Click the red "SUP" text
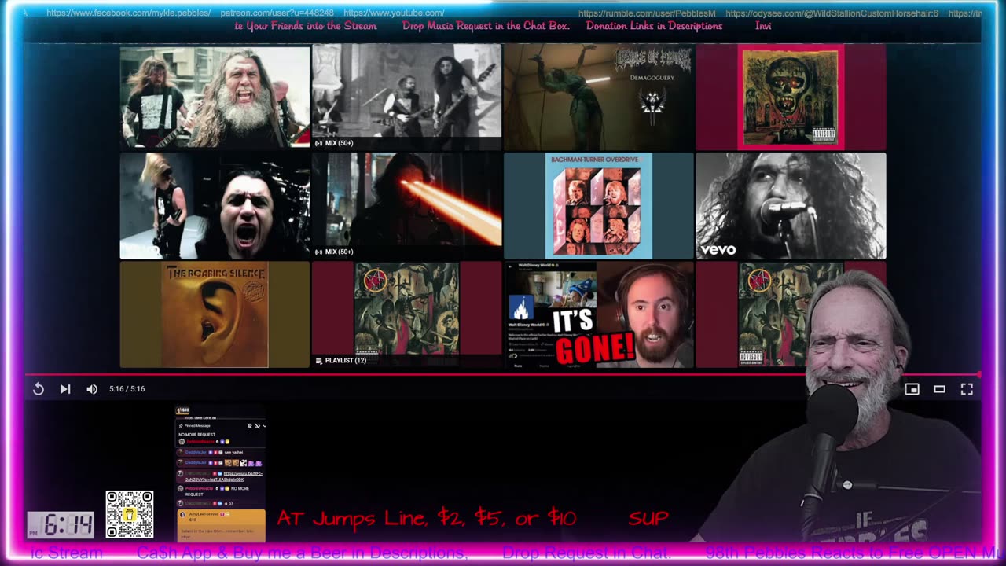 coord(648,518)
